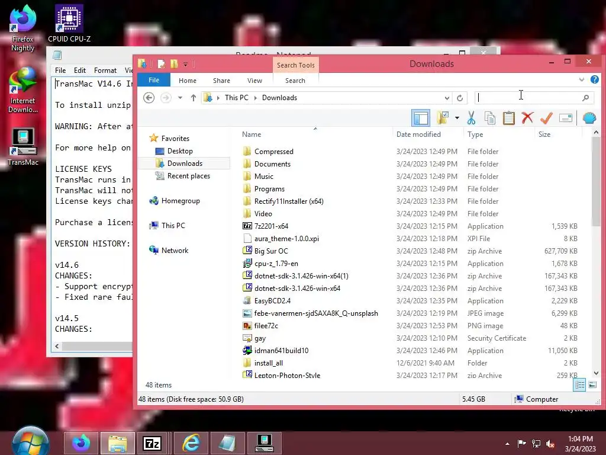Click the Forward navigation arrow
This screenshot has height=455, width=606.
[x=166, y=98]
